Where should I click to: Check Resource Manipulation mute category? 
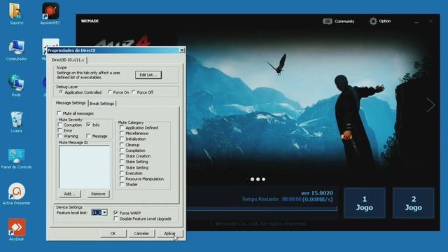pyautogui.click(x=122, y=179)
